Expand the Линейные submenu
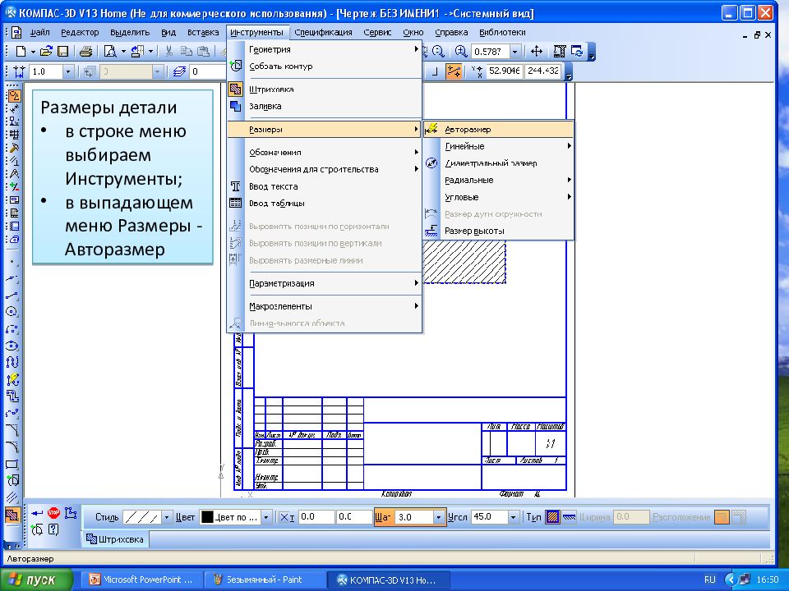 pyautogui.click(x=498, y=146)
